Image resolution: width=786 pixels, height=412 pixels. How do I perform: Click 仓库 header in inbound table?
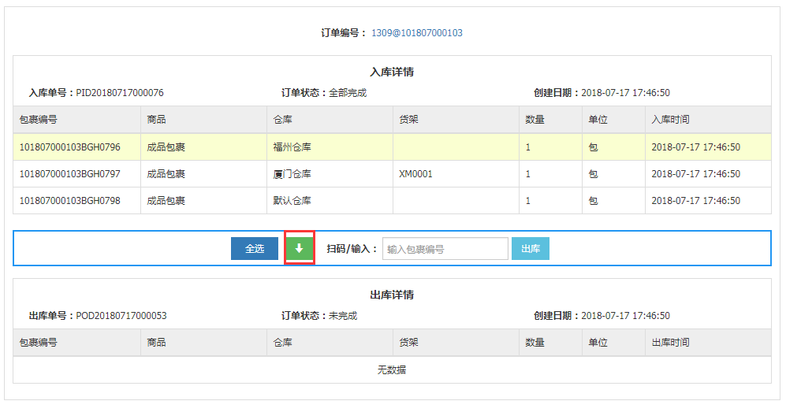point(282,120)
